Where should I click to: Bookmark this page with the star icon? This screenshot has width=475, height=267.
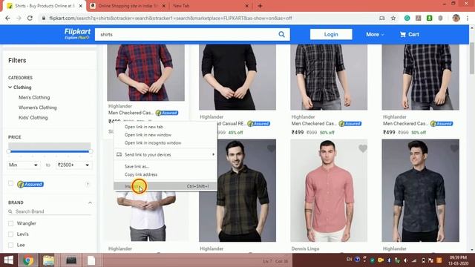click(x=393, y=18)
